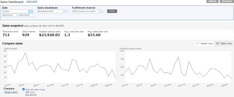Click the Units ordered peak near 8/5/19
Image resolution: width=234 pixels, height=97 pixels.
(x=25, y=53)
